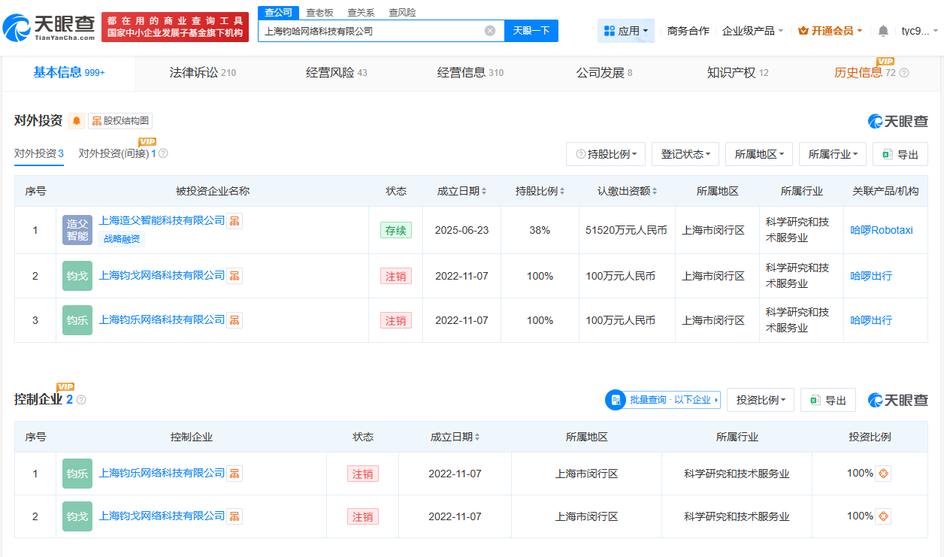This screenshot has width=944, height=557.
Task: Click the company name search input field
Action: point(372,31)
